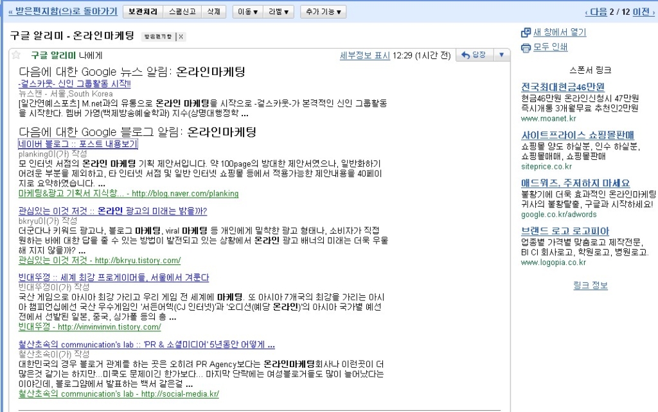The image size is (658, 412).
Task: Open 철산초속의 communication's lab PR 소셜미디어 link
Action: [x=147, y=345]
